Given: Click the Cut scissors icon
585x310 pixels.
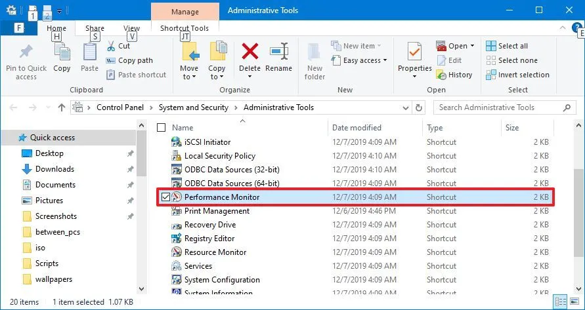Looking at the screenshot, I should pos(107,46).
